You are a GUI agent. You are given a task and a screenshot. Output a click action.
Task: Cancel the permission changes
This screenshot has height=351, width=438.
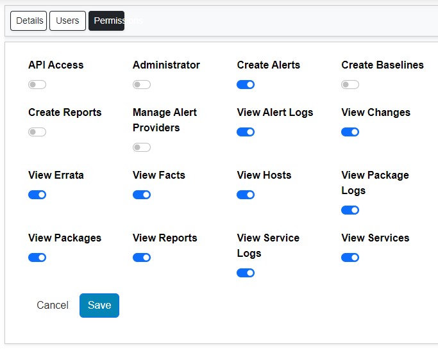pyautogui.click(x=53, y=306)
